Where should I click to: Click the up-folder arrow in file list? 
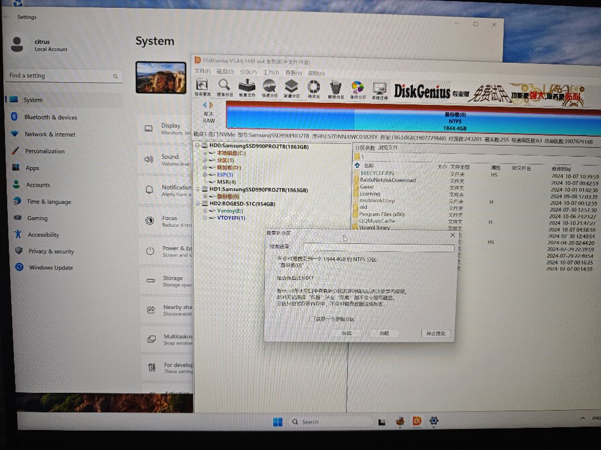[357, 166]
